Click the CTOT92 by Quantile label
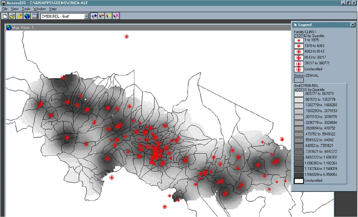Viewport: 358px width, 217px height. (309, 36)
